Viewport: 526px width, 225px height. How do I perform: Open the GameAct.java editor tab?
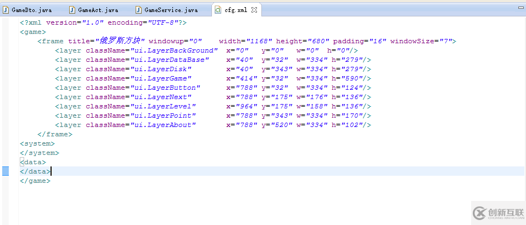(x=93, y=10)
